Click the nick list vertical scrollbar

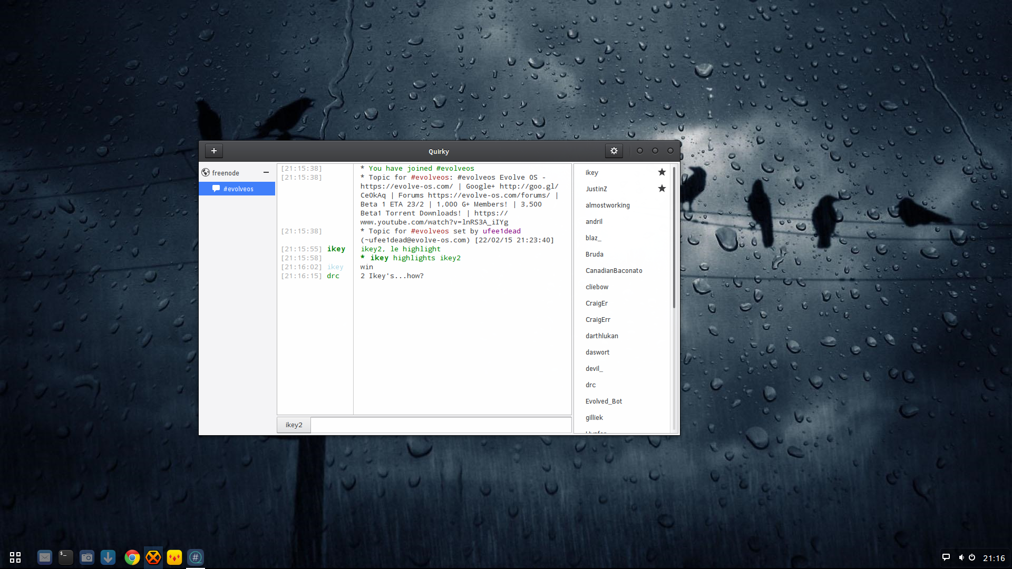point(674,238)
